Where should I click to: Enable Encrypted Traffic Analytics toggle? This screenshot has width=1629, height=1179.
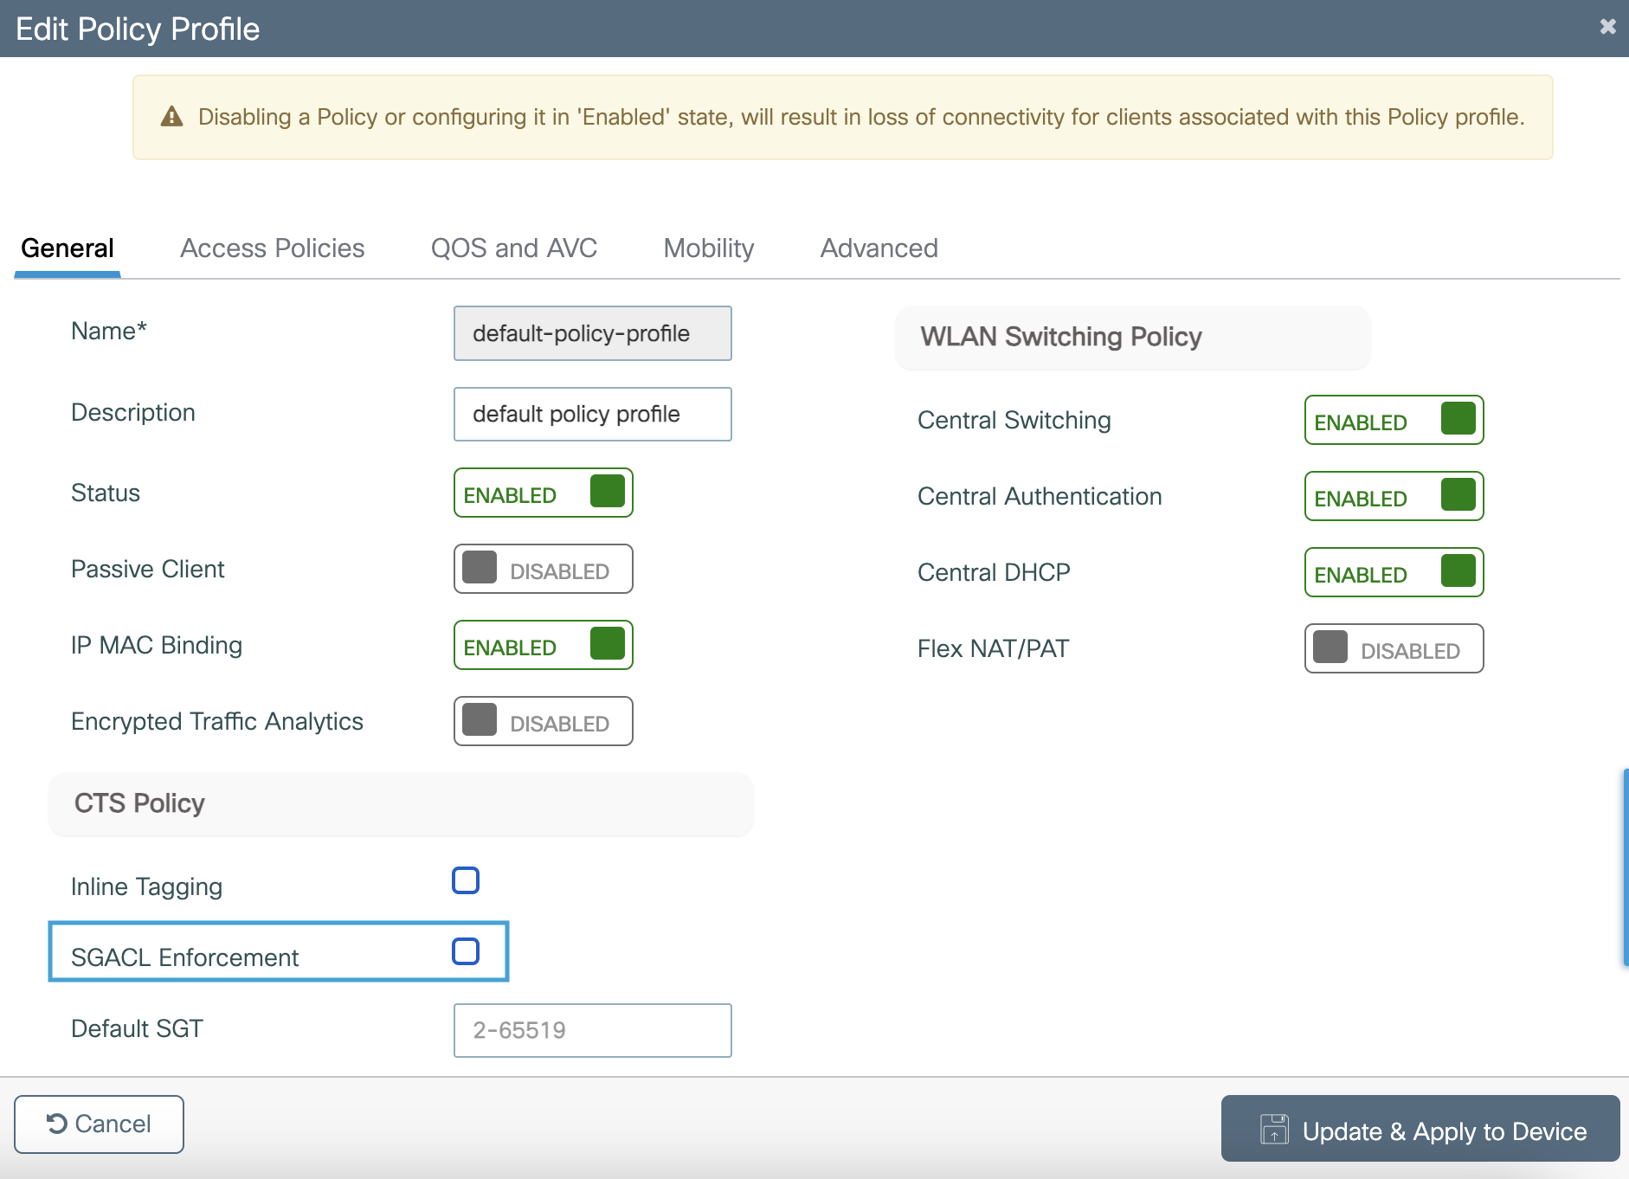tap(543, 722)
